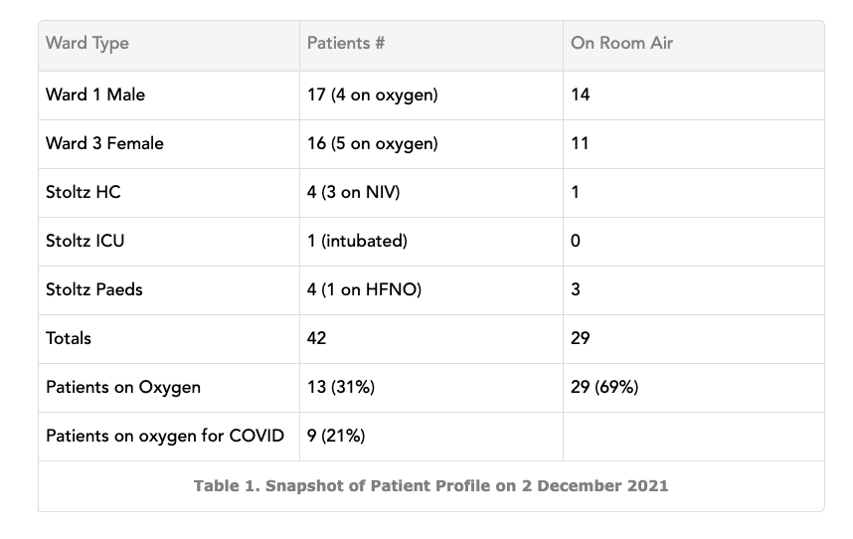Click the Patients # column header
The image size is (853, 539).
coord(431,46)
